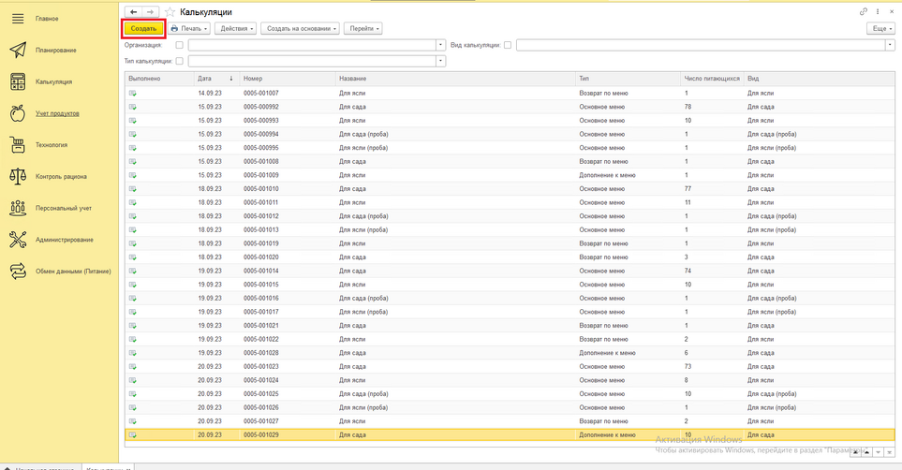Enable the Организация filter checkbox

(179, 45)
